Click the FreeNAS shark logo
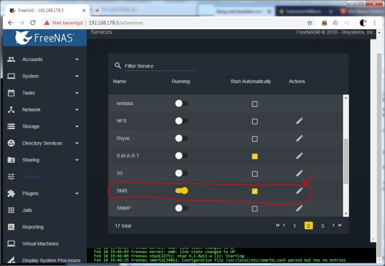This screenshot has width=385, height=266. tap(23, 37)
